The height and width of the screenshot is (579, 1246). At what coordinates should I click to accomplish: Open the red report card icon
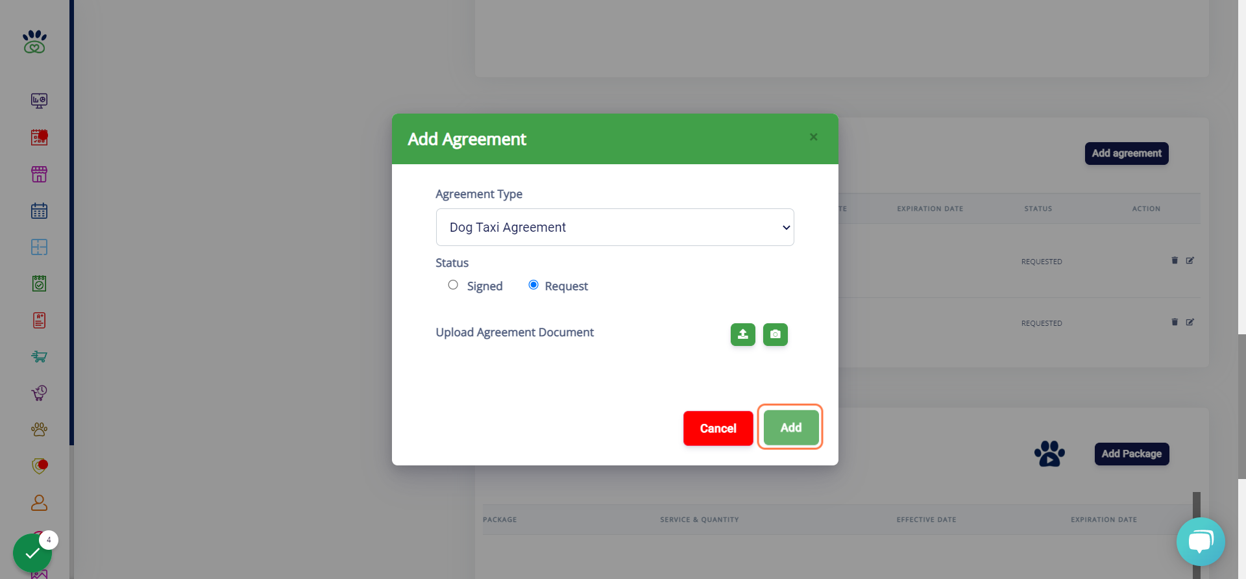click(39, 320)
